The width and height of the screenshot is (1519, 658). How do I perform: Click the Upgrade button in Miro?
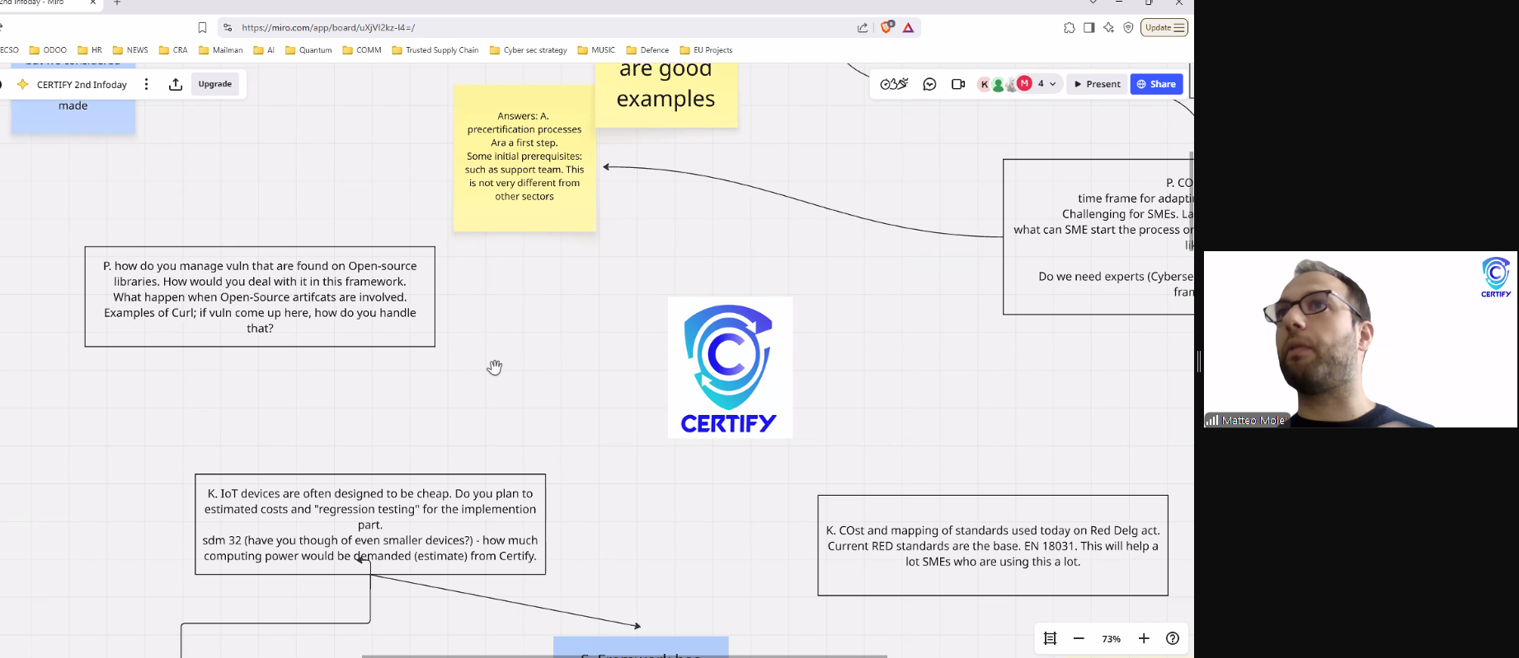coord(214,84)
